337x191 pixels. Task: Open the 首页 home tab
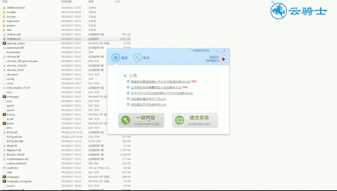click(120, 58)
